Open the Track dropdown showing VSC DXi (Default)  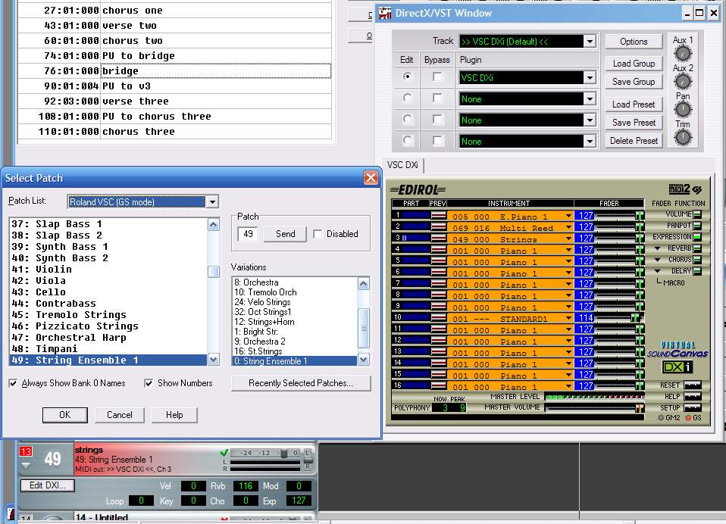click(x=590, y=42)
